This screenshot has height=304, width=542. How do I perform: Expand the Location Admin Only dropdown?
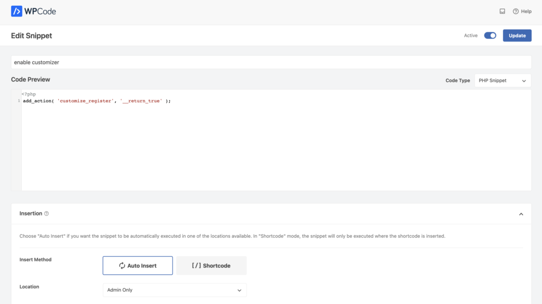[174, 290]
